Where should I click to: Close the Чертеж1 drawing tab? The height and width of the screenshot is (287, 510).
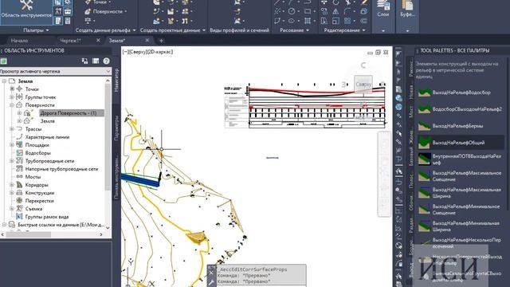click(x=98, y=41)
